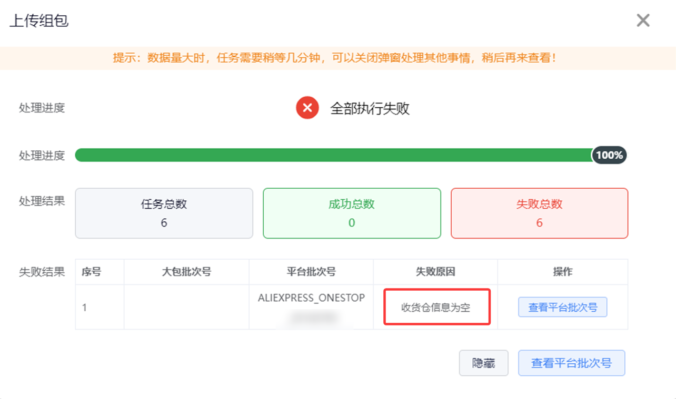Click the 操作 column header
676x399 pixels.
562,272
